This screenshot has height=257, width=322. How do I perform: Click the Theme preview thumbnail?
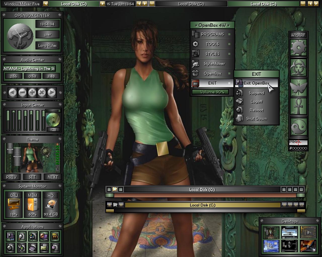pyautogui.click(x=32, y=158)
